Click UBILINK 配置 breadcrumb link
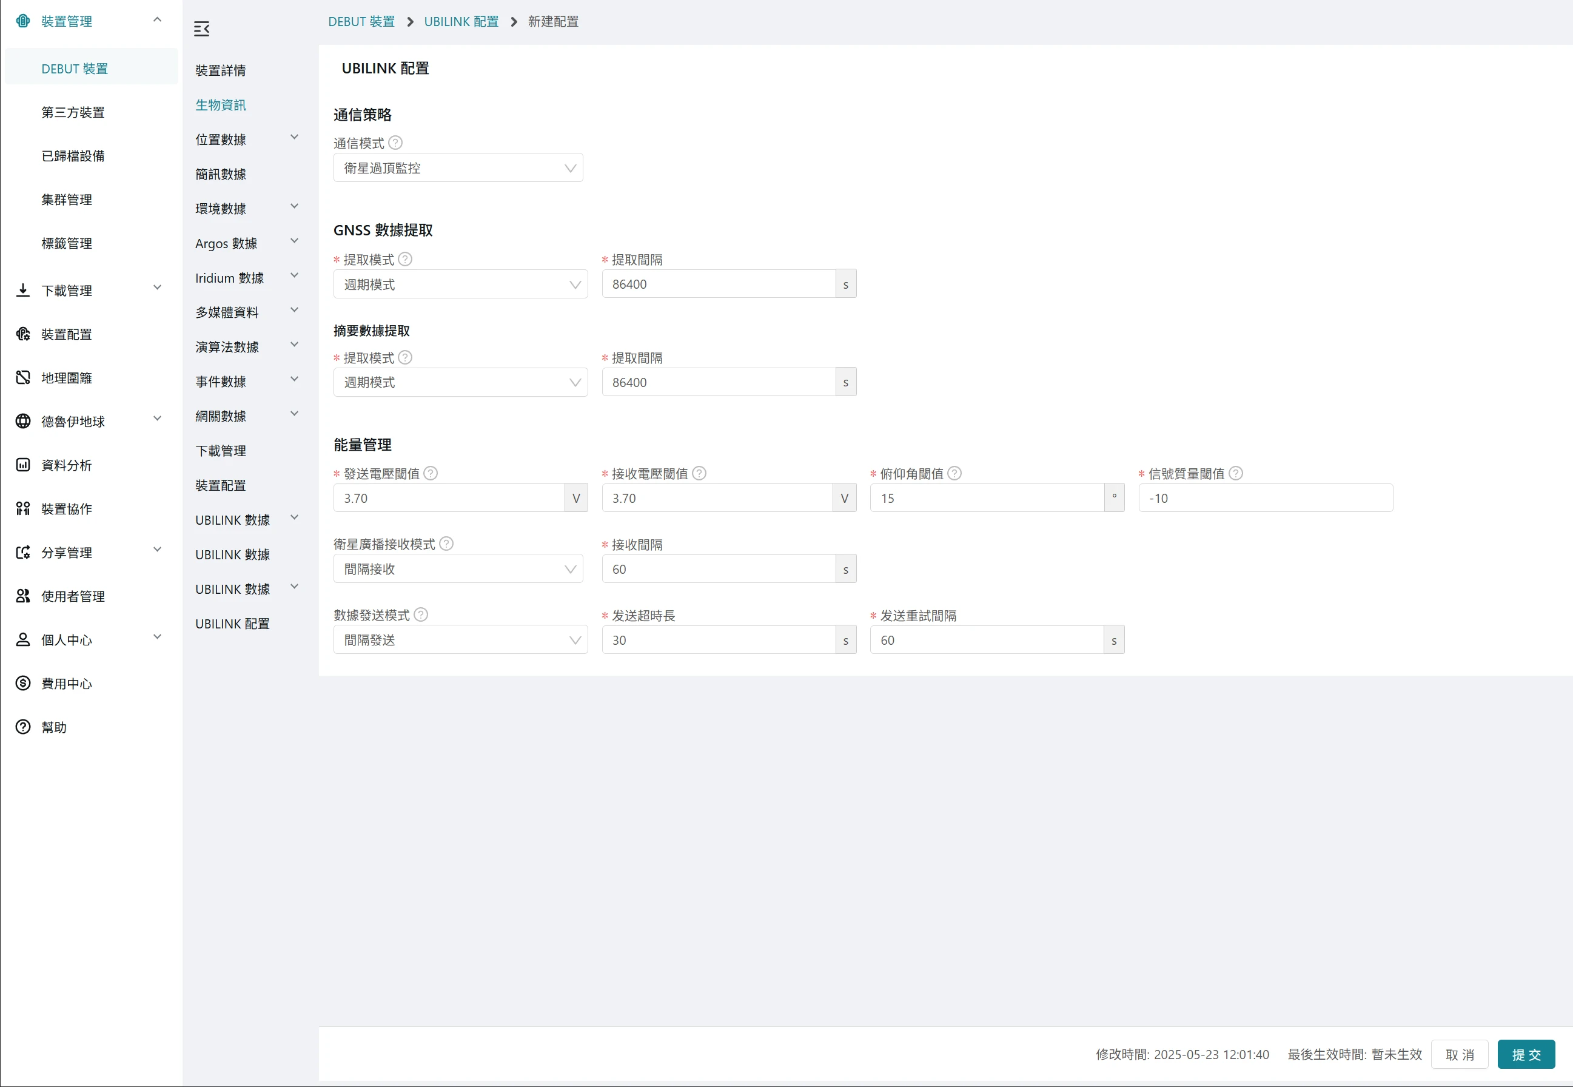1573x1087 pixels. [x=461, y=22]
